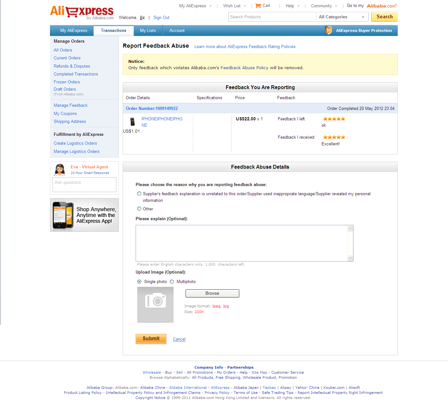Open the Account tab
448x404 pixels.
click(x=177, y=31)
